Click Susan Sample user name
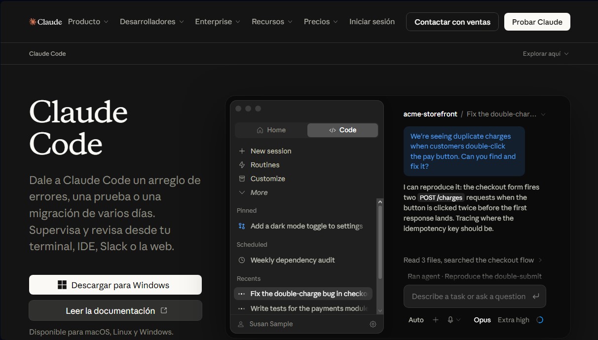 [x=271, y=324]
